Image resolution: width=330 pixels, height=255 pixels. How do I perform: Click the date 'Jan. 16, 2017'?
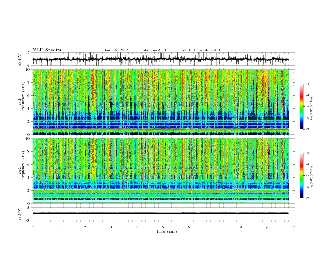(116, 50)
